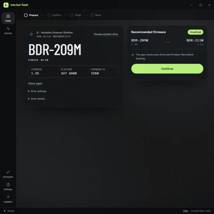Screen dimensions: 214x214
Task: Select the Confirm step indicator
Action: (x=54, y=15)
